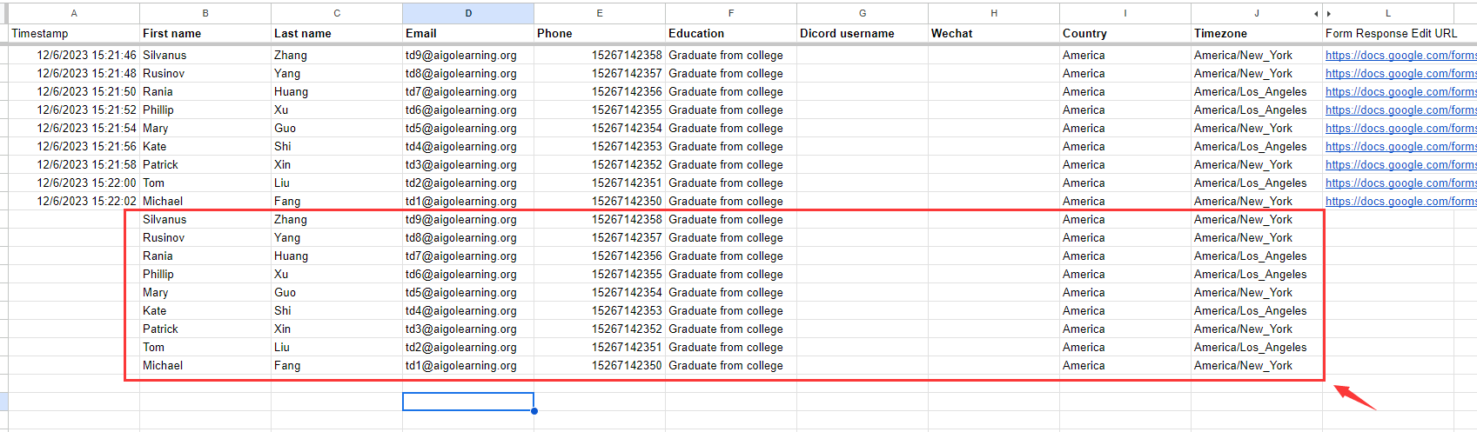Open form link in the 15:21:54 row
The width and height of the screenshot is (1477, 432).
[1400, 129]
